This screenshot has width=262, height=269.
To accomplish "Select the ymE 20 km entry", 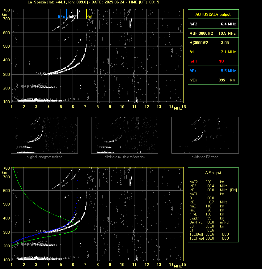I will pyautogui.click(x=207, y=210).
